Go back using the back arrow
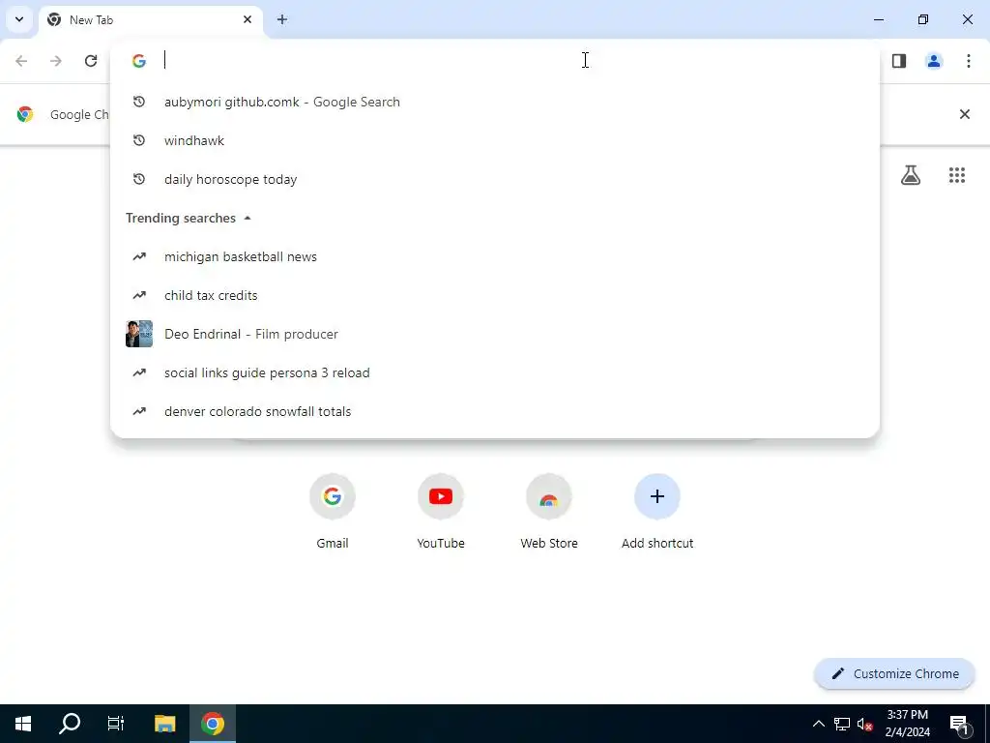Screen dimensions: 990x743 (x=21, y=61)
